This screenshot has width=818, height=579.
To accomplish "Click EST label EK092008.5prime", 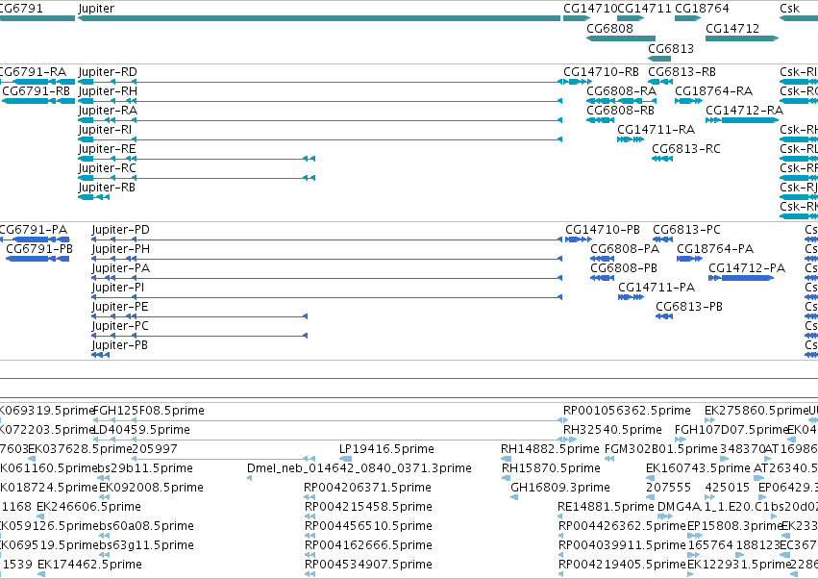I will coord(151,489).
